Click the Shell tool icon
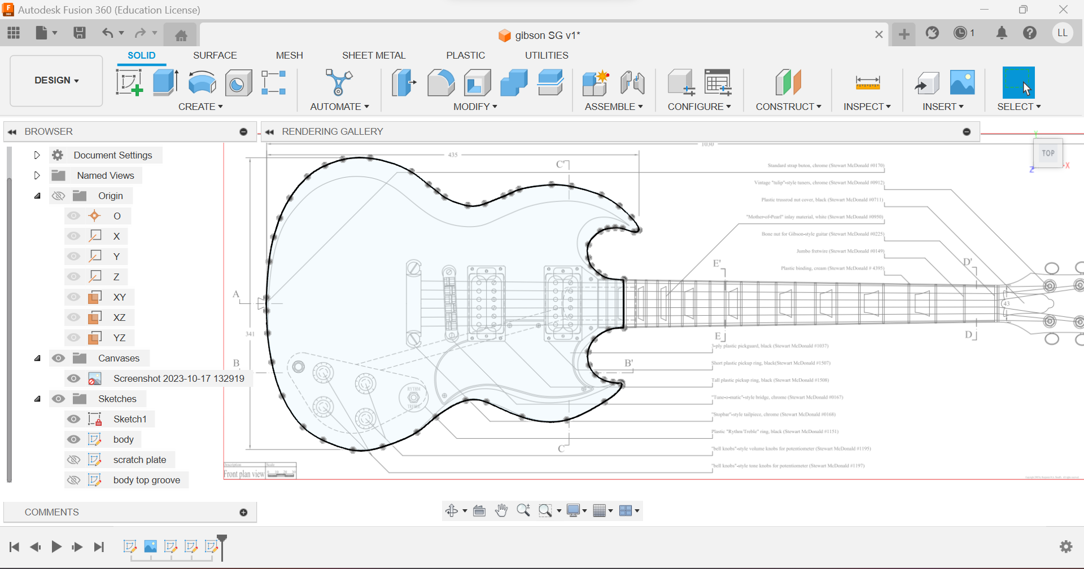Viewport: 1084px width, 569px height. click(x=478, y=82)
